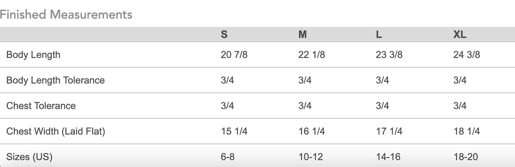Click the L size column header
Image resolution: width=515 pixels, height=167 pixels.
pos(379,35)
